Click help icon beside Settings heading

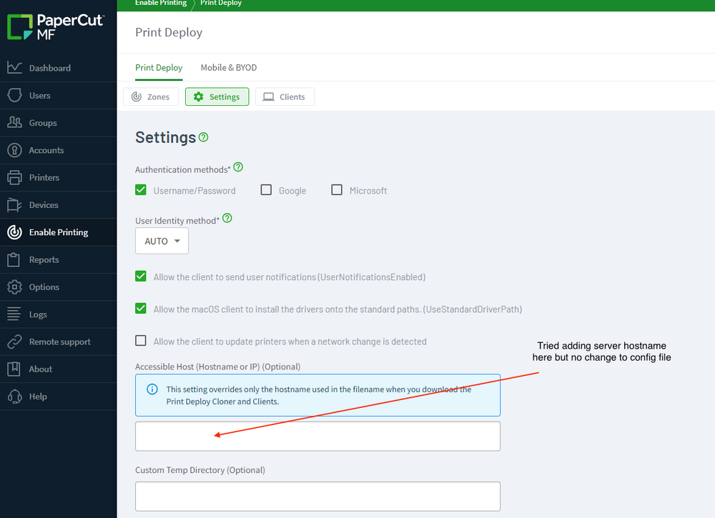click(203, 137)
